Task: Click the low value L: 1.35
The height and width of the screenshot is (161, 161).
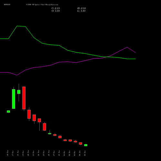Action: point(81,11)
